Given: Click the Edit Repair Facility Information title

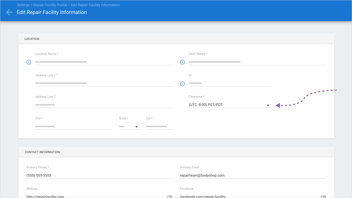Looking at the screenshot, I should (52, 12).
